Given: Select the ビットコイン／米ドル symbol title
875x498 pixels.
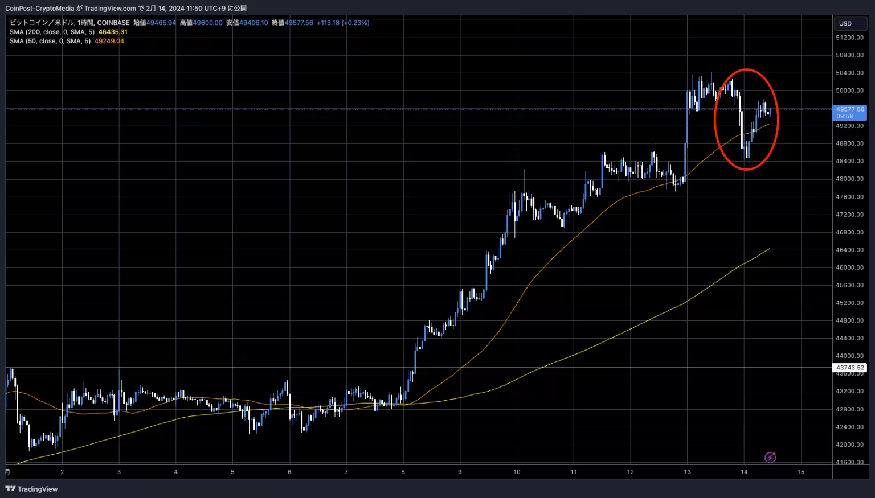Looking at the screenshot, I should [42, 23].
